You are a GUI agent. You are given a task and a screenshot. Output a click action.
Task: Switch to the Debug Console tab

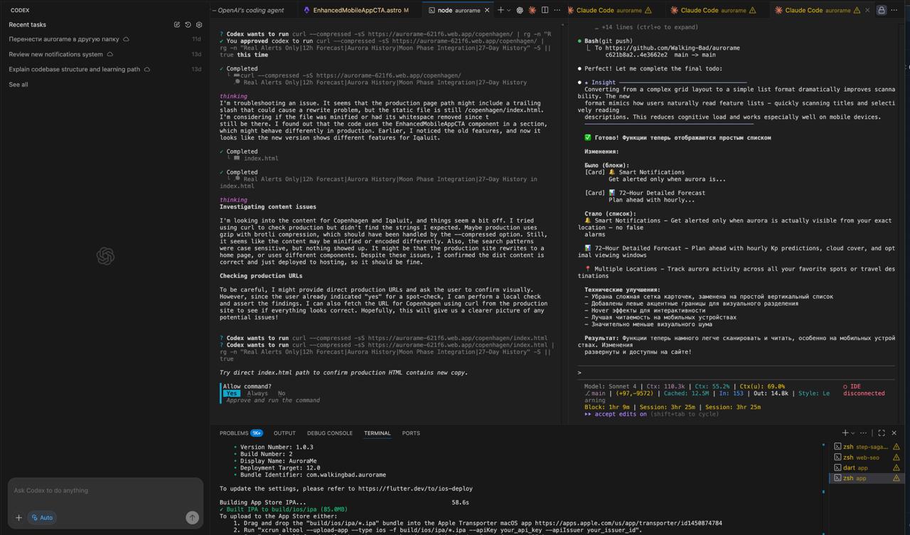pos(330,433)
